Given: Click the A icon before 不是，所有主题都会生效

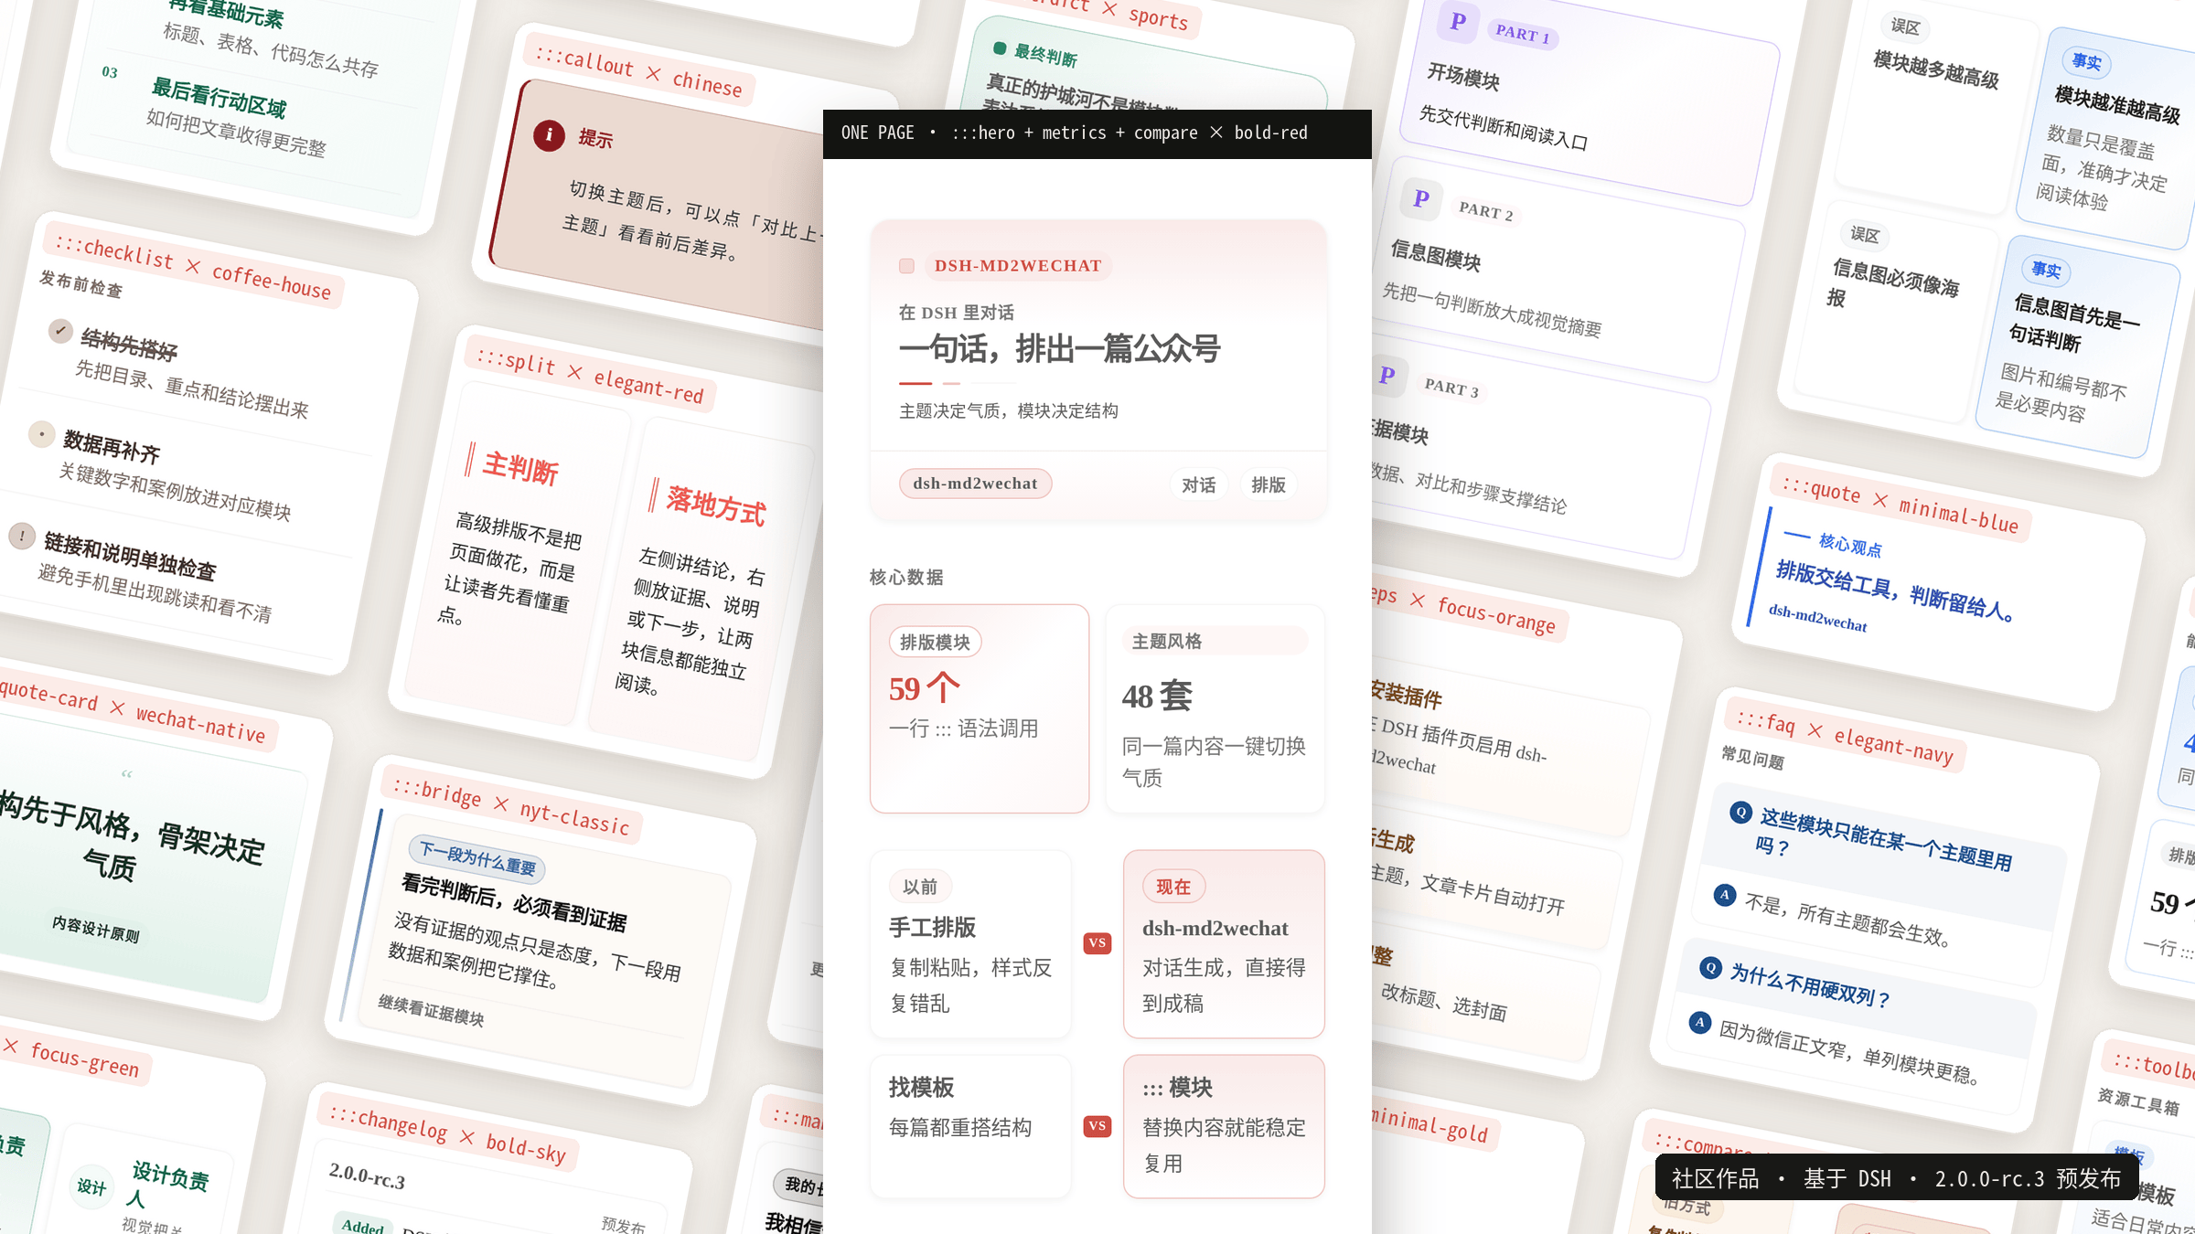Looking at the screenshot, I should click(x=1725, y=895).
